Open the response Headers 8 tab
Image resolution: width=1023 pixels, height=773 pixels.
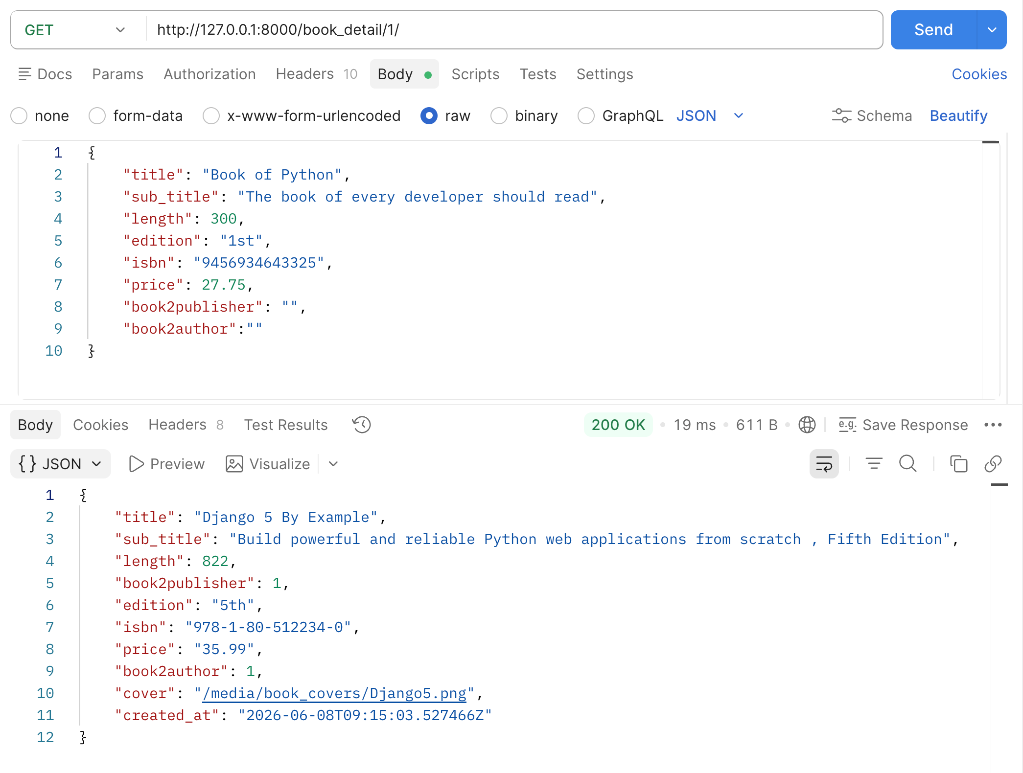[x=186, y=425]
